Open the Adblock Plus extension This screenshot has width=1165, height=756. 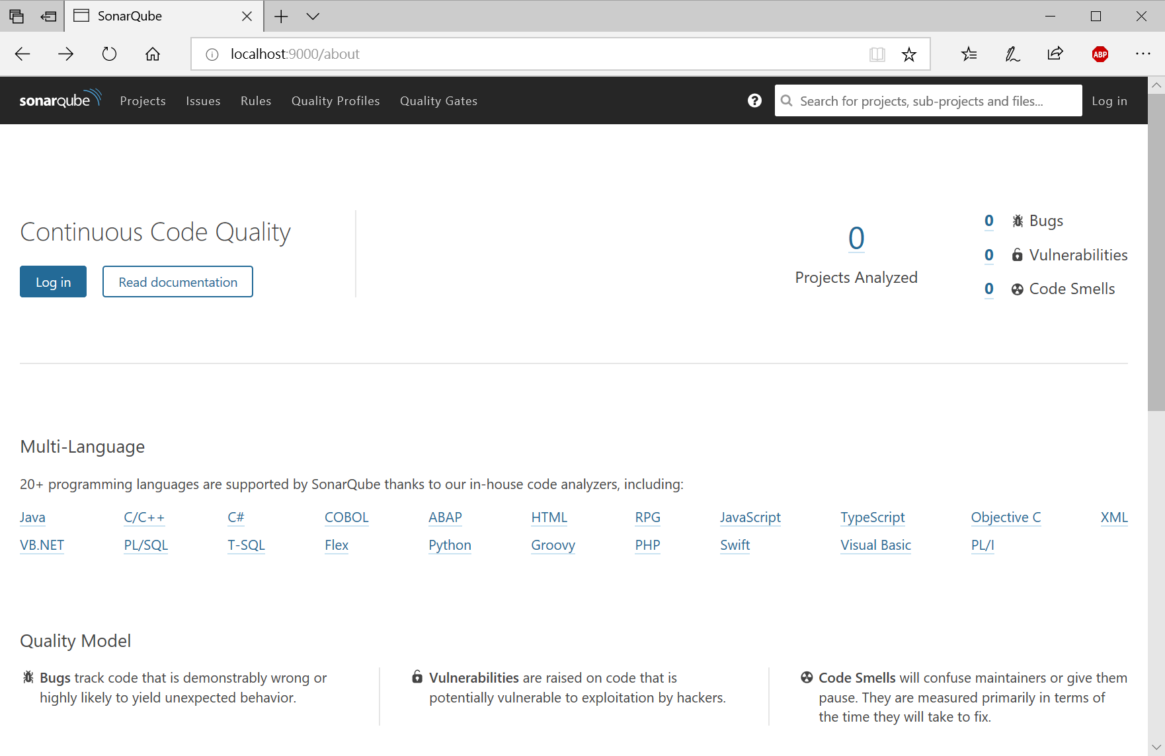coord(1100,54)
